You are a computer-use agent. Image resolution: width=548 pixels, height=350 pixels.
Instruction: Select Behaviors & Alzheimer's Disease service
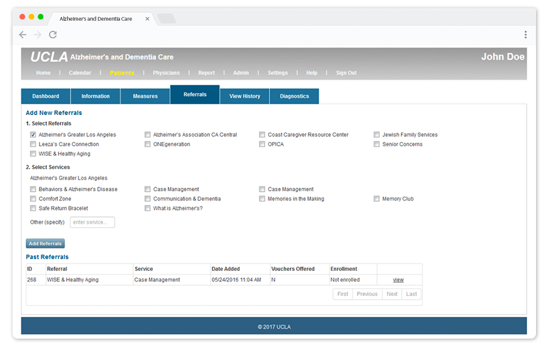pos(33,189)
